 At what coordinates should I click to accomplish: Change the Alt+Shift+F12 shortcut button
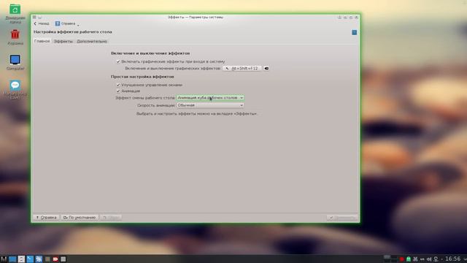pos(242,68)
